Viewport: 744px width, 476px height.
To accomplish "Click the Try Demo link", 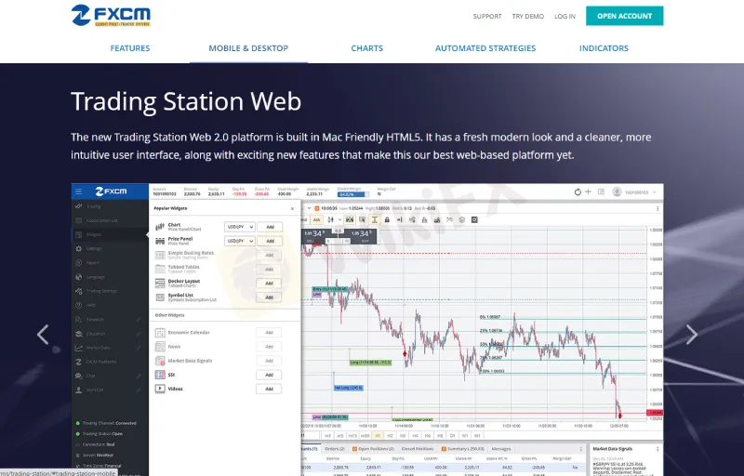I will tap(527, 16).
